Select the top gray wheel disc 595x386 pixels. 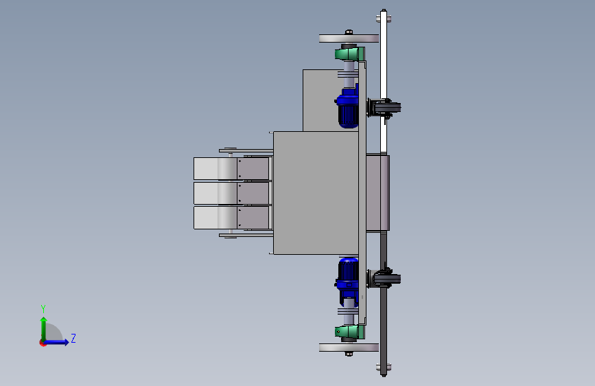[x=349, y=38]
